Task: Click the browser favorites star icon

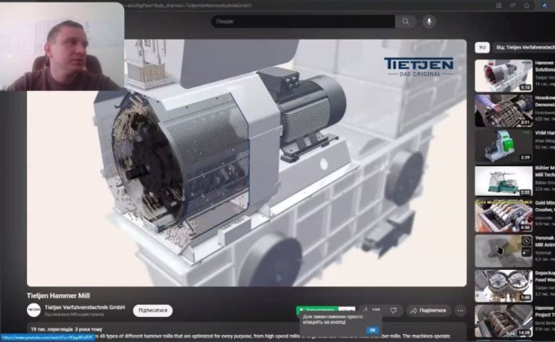Action: [527, 6]
